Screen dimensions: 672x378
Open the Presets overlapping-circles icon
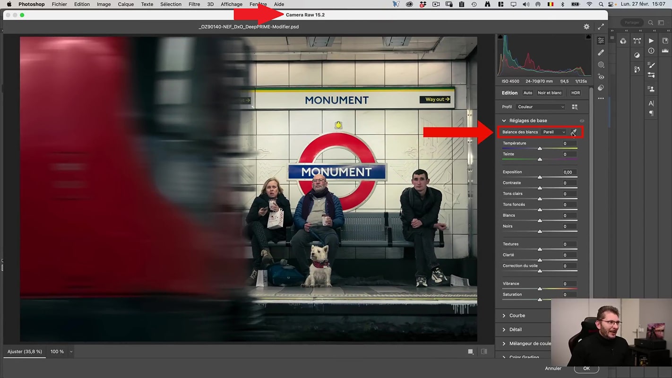(601, 88)
